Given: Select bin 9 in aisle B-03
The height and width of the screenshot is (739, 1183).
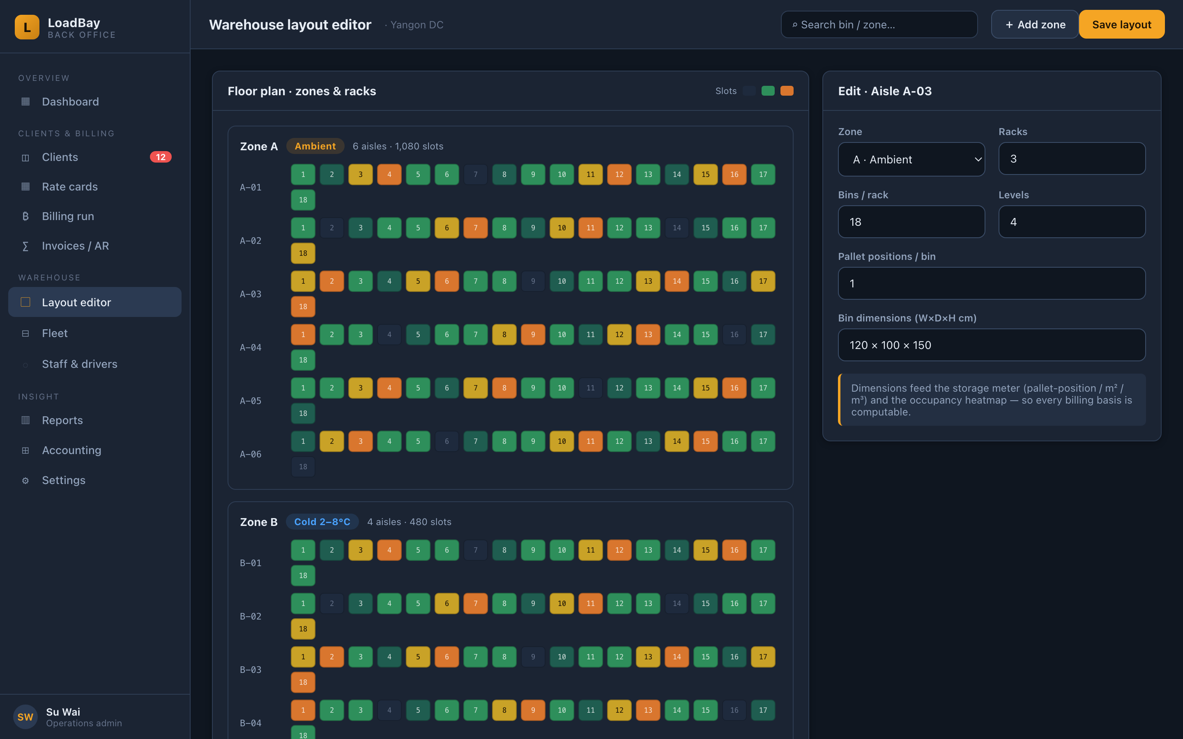Looking at the screenshot, I should (533, 657).
